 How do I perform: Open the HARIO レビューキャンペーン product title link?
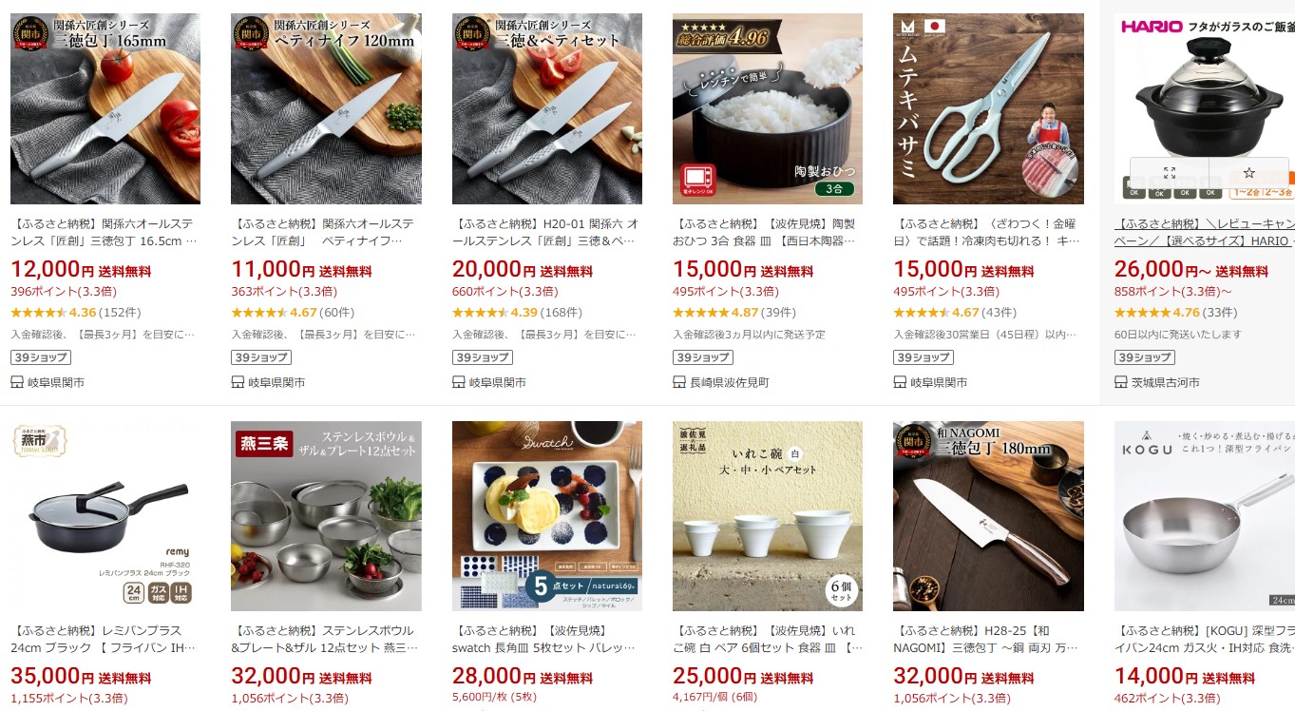click(1205, 233)
